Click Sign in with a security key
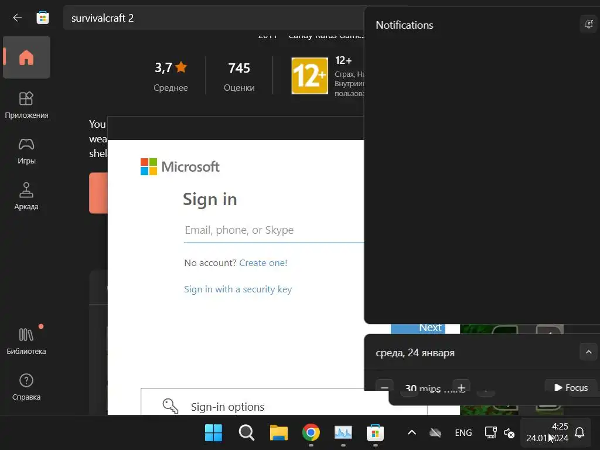The height and width of the screenshot is (450, 600). pos(238,289)
